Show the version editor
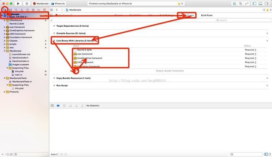Image resolution: width=272 pixels, height=157 pixels. [246, 3]
